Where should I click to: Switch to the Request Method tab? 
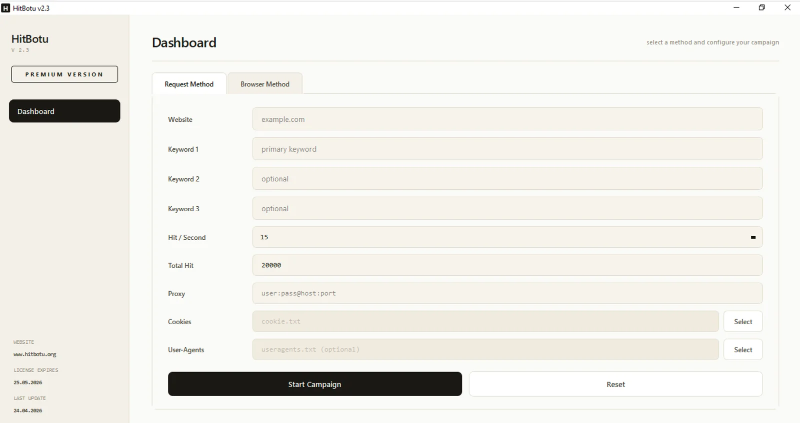pyautogui.click(x=189, y=84)
